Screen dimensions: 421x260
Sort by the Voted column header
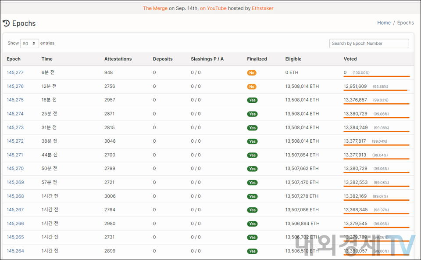tap(350, 59)
